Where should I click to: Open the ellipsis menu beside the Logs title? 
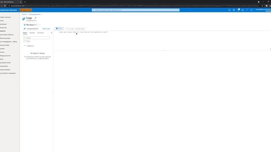click(x=39, y=18)
